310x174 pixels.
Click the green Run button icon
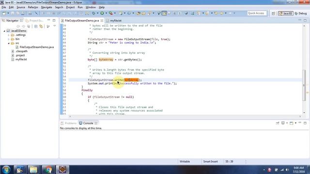pos(102,13)
